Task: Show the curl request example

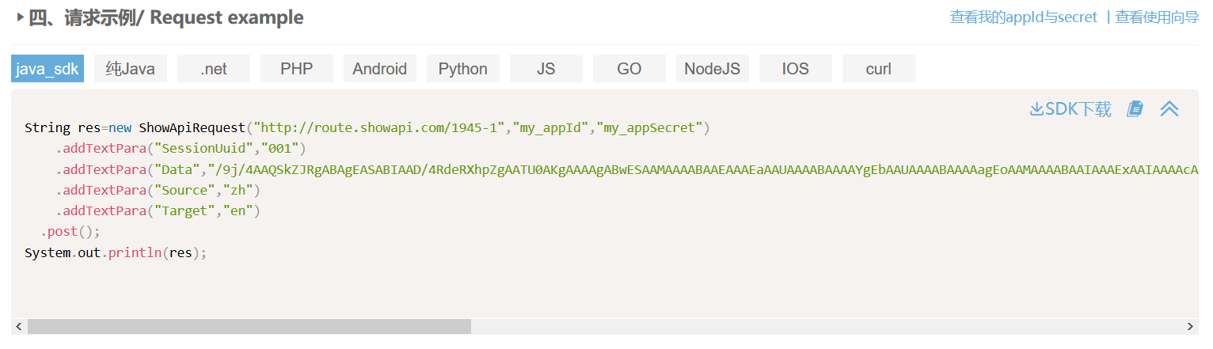Action: tap(879, 69)
